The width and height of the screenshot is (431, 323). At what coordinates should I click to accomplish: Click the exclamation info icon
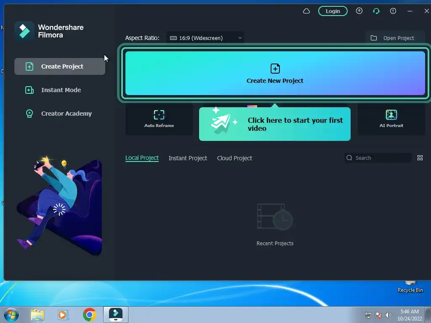393,11
